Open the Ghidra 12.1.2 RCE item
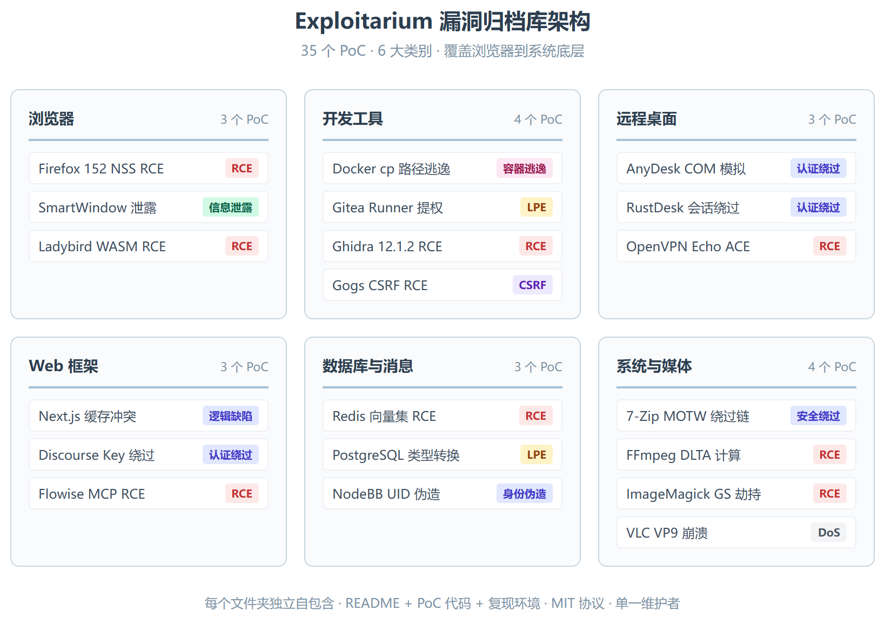Screen dimensions: 885x617 pos(442,246)
